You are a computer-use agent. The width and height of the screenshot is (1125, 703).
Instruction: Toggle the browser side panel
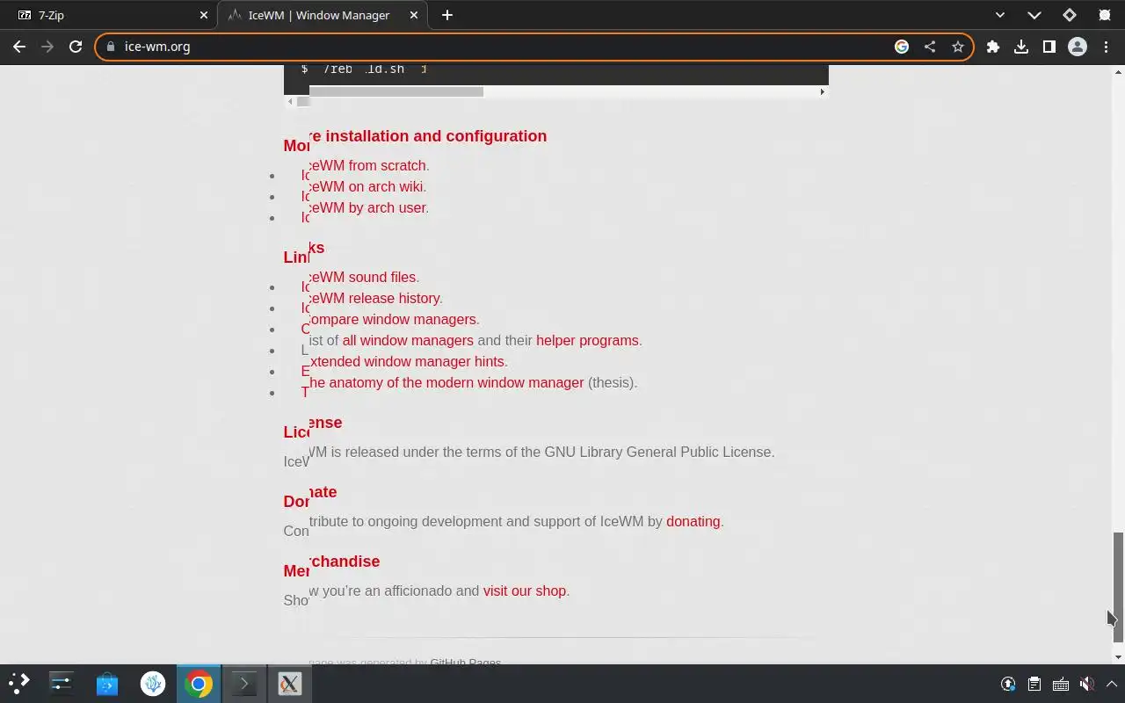click(1049, 47)
